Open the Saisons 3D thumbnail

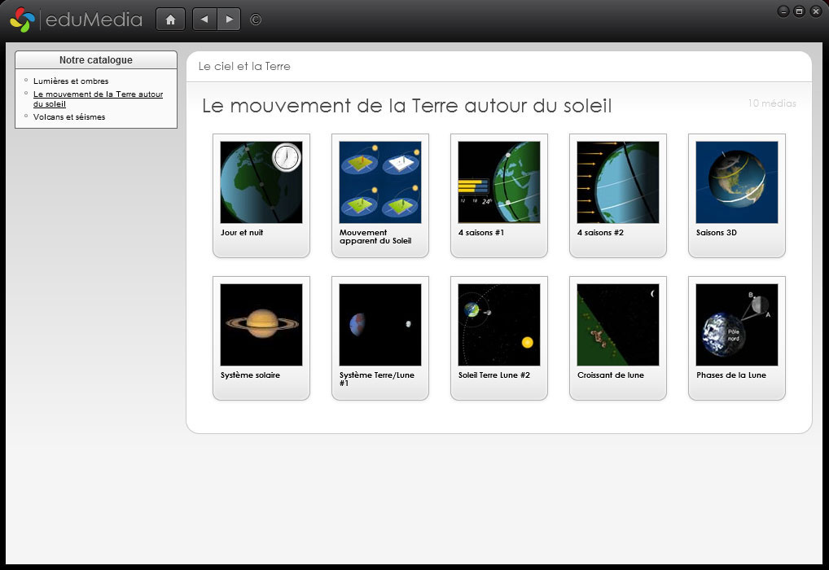pos(737,182)
